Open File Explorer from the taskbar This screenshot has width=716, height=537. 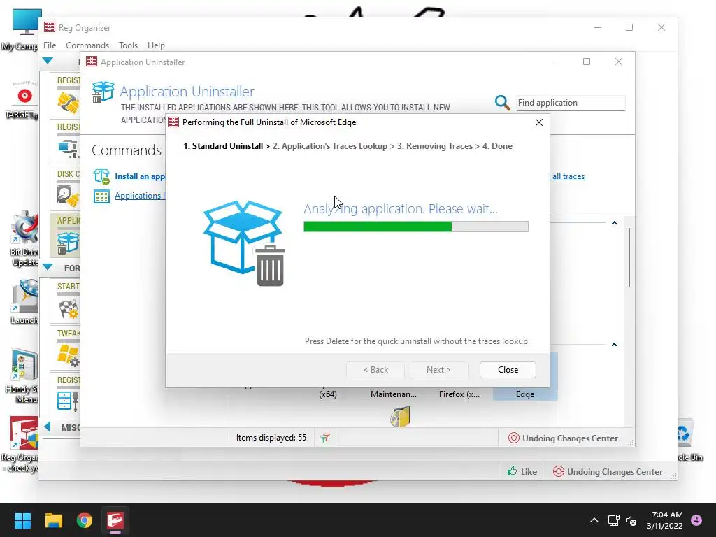click(53, 520)
